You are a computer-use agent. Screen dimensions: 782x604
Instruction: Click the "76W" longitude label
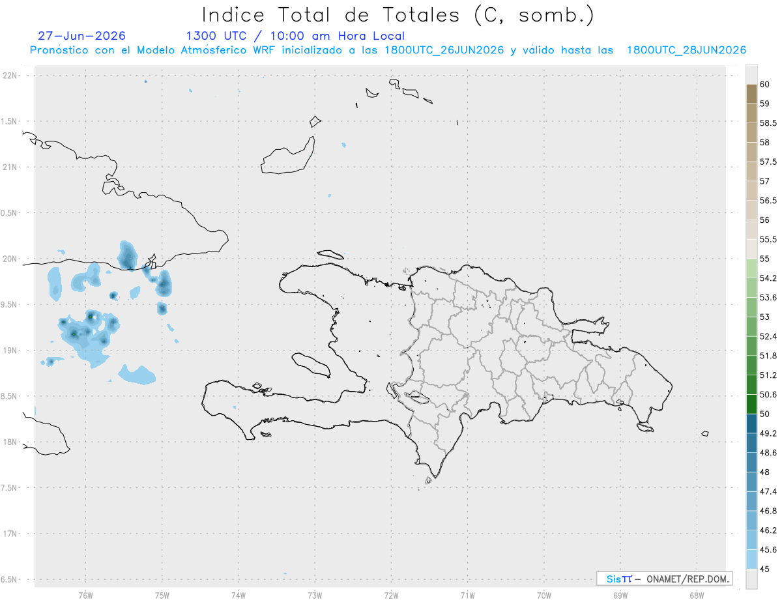click(85, 596)
